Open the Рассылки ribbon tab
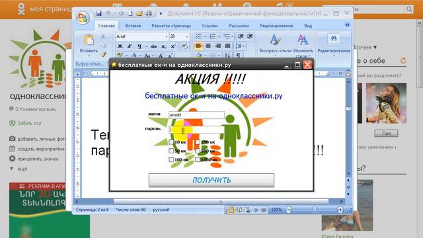 239,26
